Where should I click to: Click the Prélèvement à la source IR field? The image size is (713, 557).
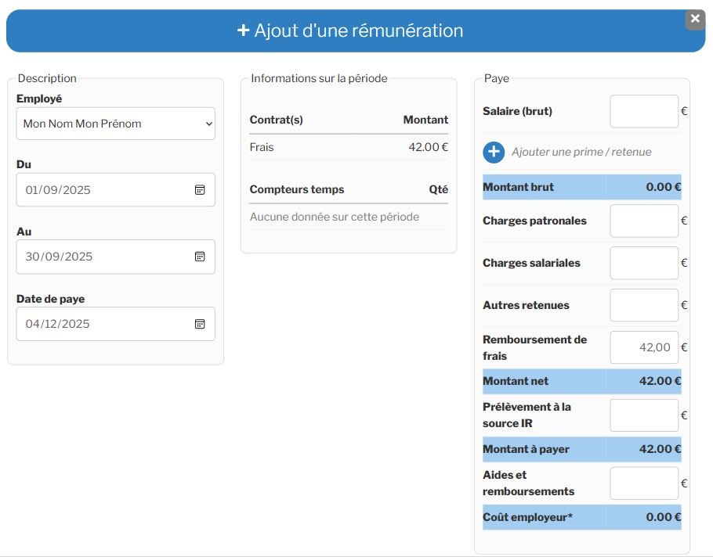coord(643,415)
